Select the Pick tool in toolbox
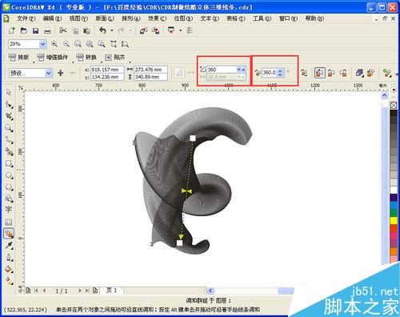 click(x=9, y=92)
